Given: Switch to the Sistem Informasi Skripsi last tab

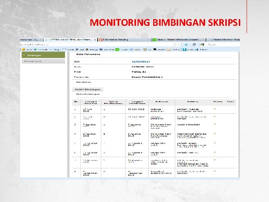Looking at the screenshot, I should [223, 40].
